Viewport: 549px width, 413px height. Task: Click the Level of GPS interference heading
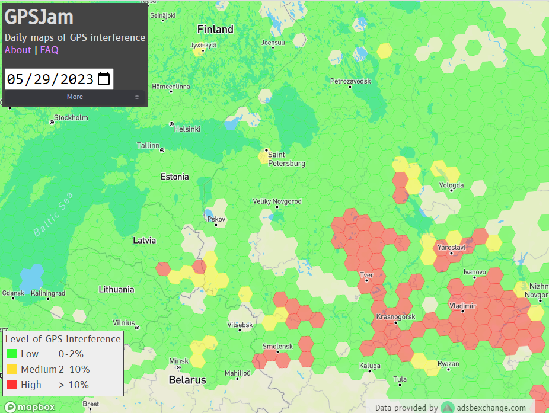[63, 339]
